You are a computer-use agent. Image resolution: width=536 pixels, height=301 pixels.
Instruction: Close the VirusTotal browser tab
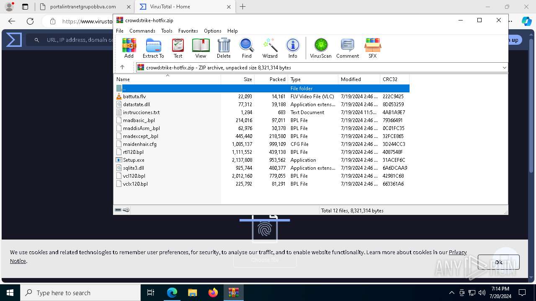click(x=229, y=7)
